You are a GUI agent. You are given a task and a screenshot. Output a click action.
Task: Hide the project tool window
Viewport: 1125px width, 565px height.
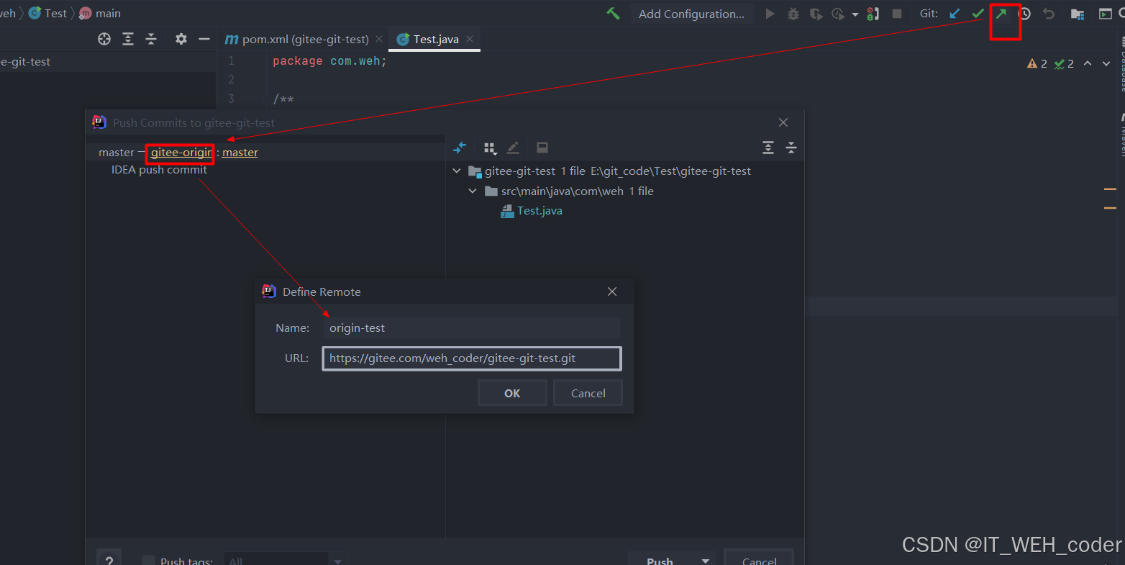[204, 39]
